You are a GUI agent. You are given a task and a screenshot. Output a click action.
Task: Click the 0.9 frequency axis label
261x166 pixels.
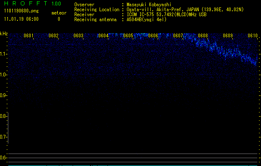[3, 95]
